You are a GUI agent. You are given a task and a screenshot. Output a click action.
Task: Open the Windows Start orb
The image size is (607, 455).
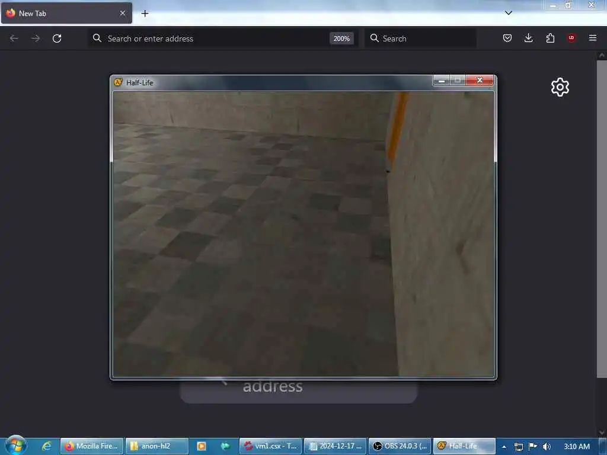(15, 446)
